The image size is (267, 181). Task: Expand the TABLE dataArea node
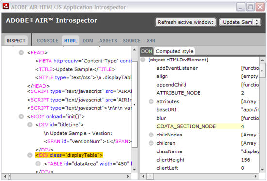click(x=38, y=164)
